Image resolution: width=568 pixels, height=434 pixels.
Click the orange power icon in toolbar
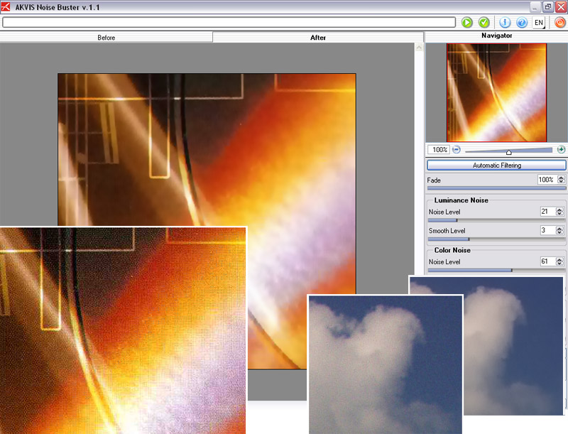point(560,23)
